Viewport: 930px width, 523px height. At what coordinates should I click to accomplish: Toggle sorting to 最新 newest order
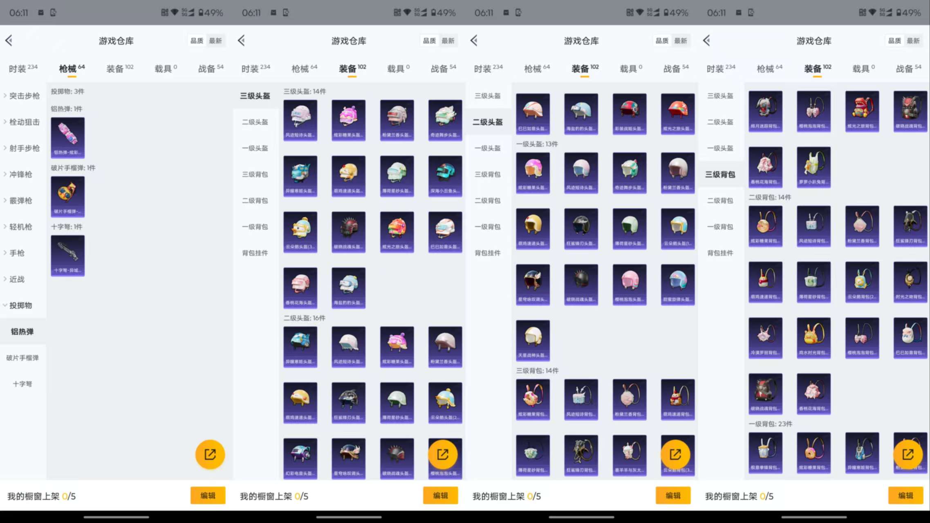(216, 40)
